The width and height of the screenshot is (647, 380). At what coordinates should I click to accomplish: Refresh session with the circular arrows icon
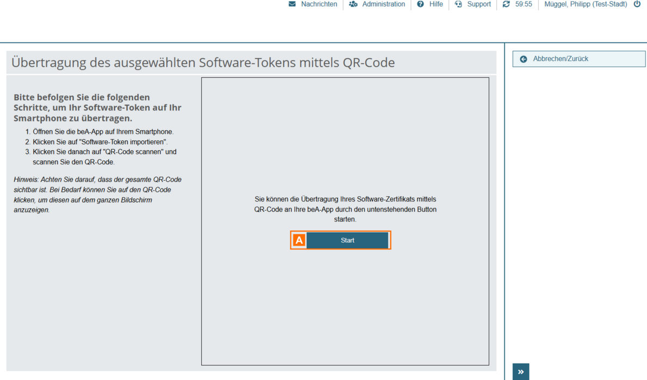[x=506, y=4]
